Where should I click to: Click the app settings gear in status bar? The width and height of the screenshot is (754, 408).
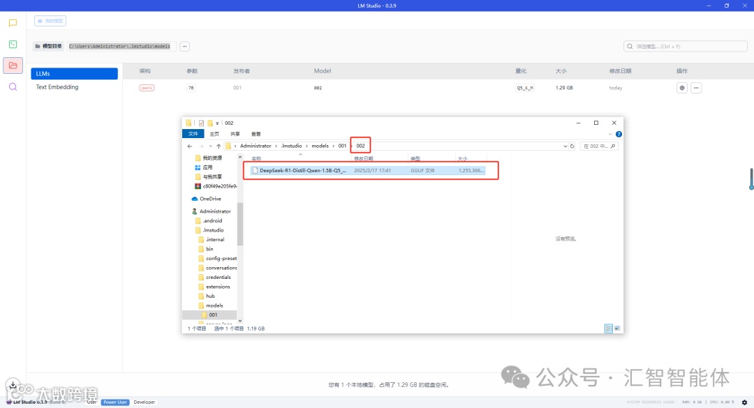click(744, 402)
